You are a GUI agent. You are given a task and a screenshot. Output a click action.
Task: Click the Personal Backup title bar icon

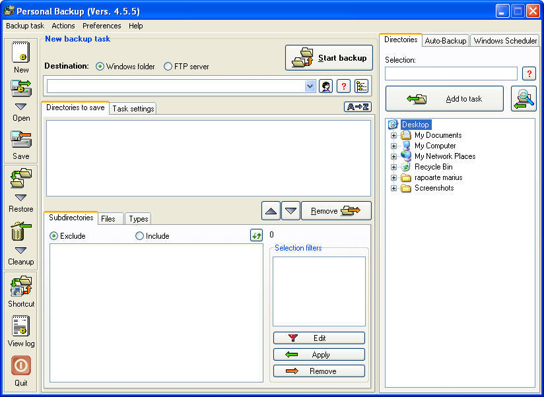tap(9, 11)
